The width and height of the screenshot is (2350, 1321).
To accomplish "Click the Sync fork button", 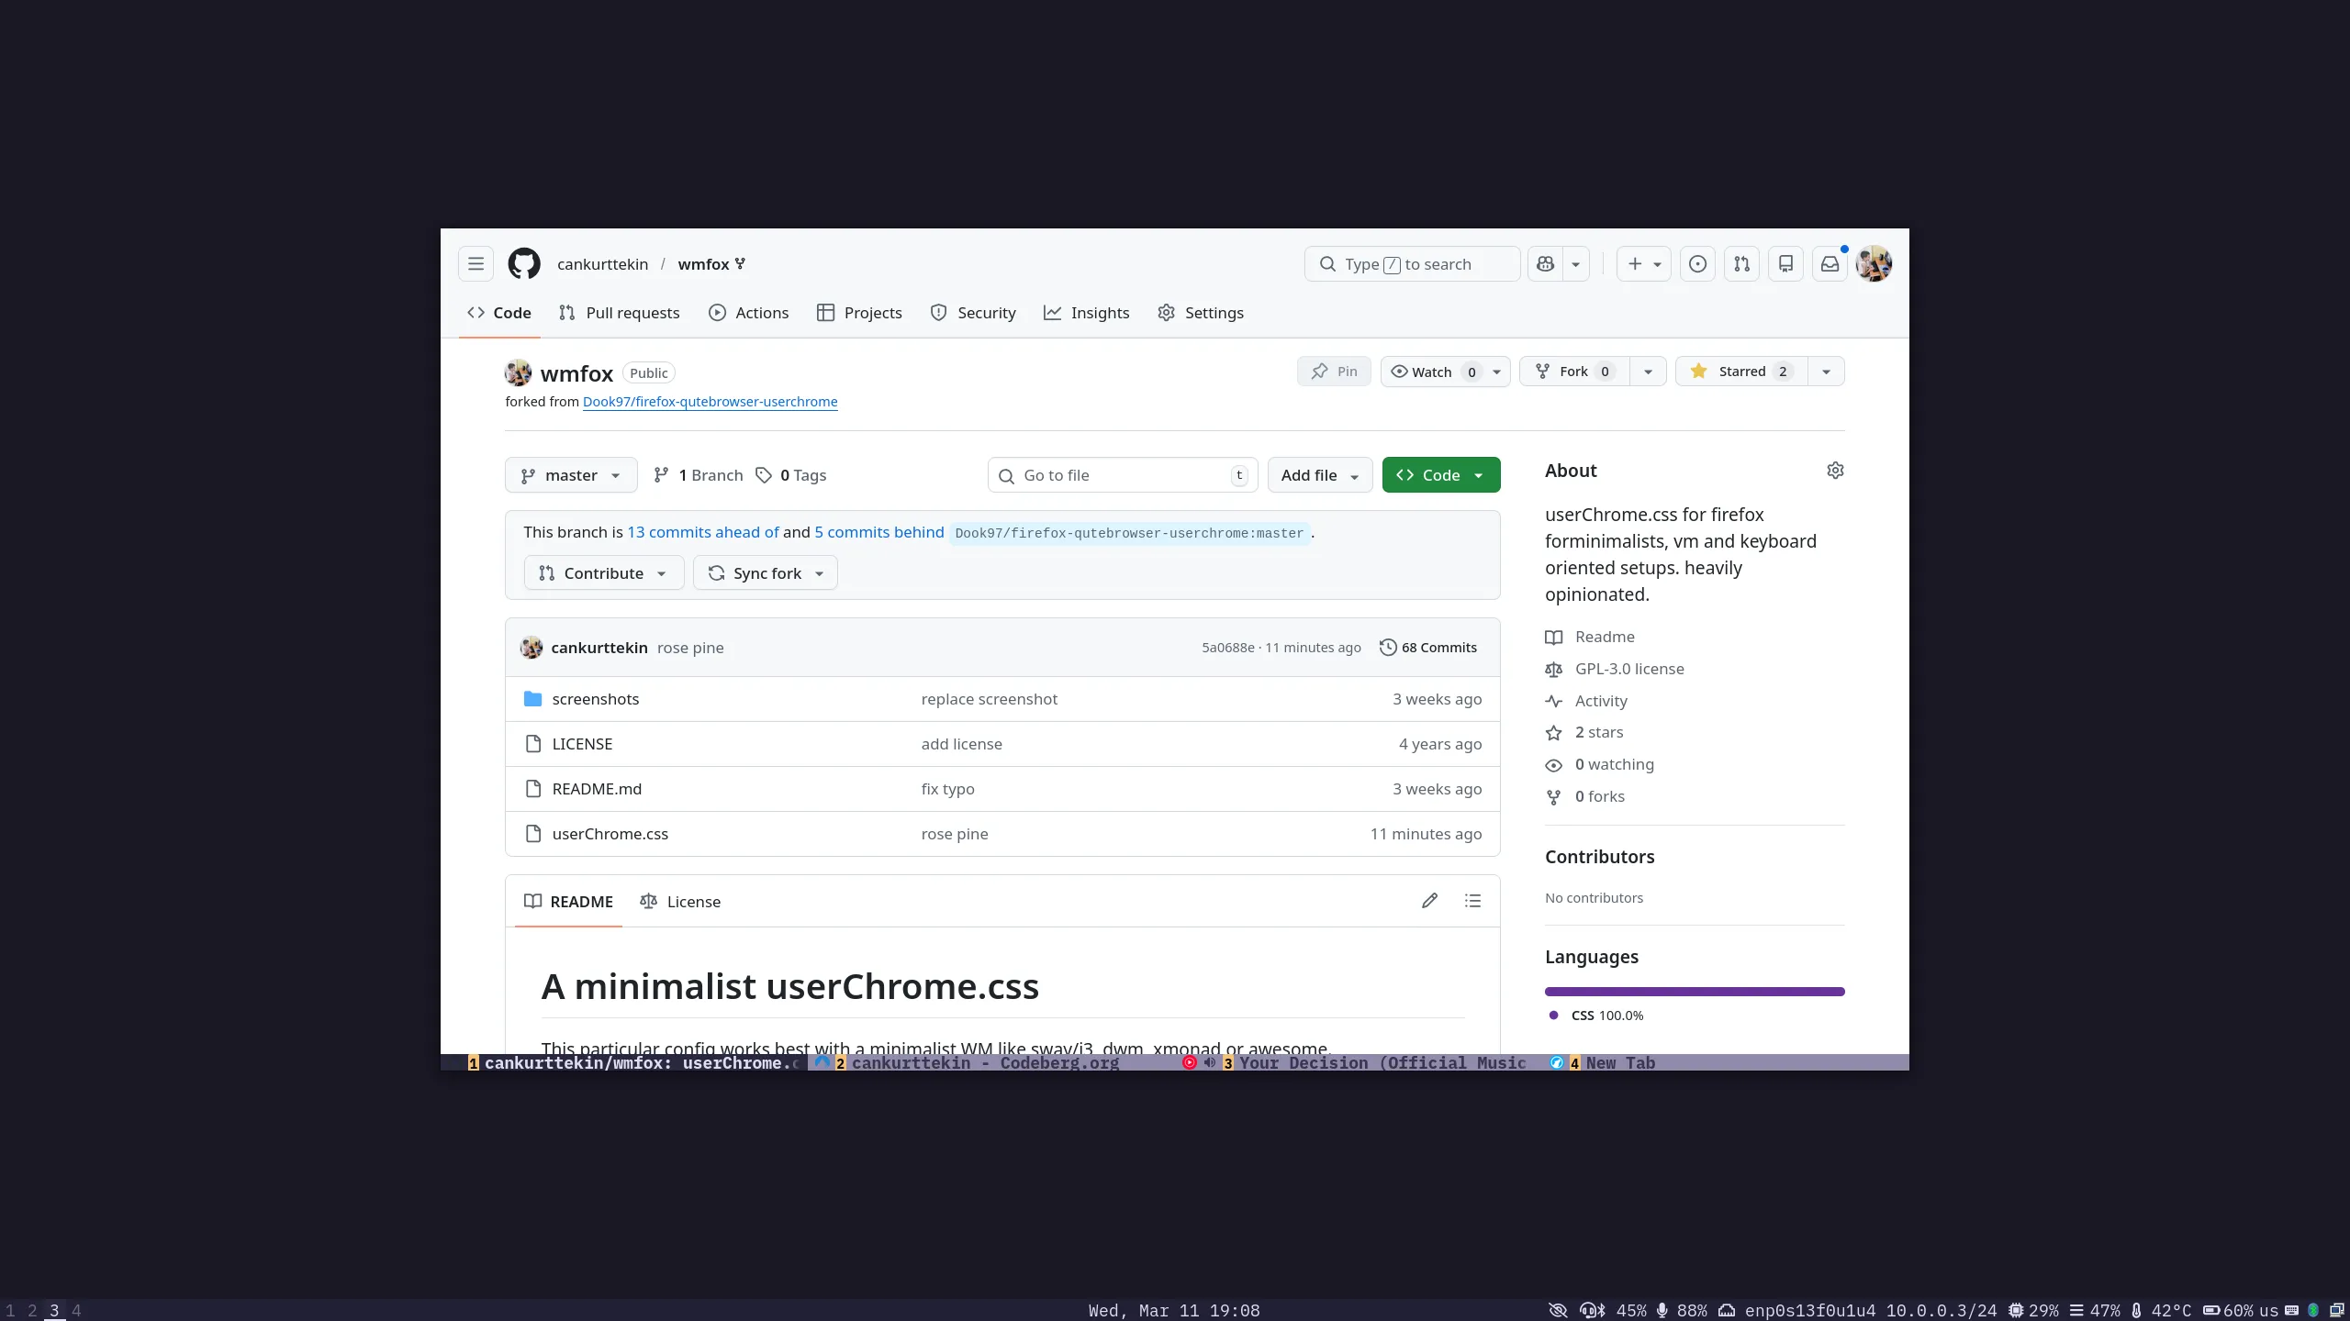I will 765,572.
